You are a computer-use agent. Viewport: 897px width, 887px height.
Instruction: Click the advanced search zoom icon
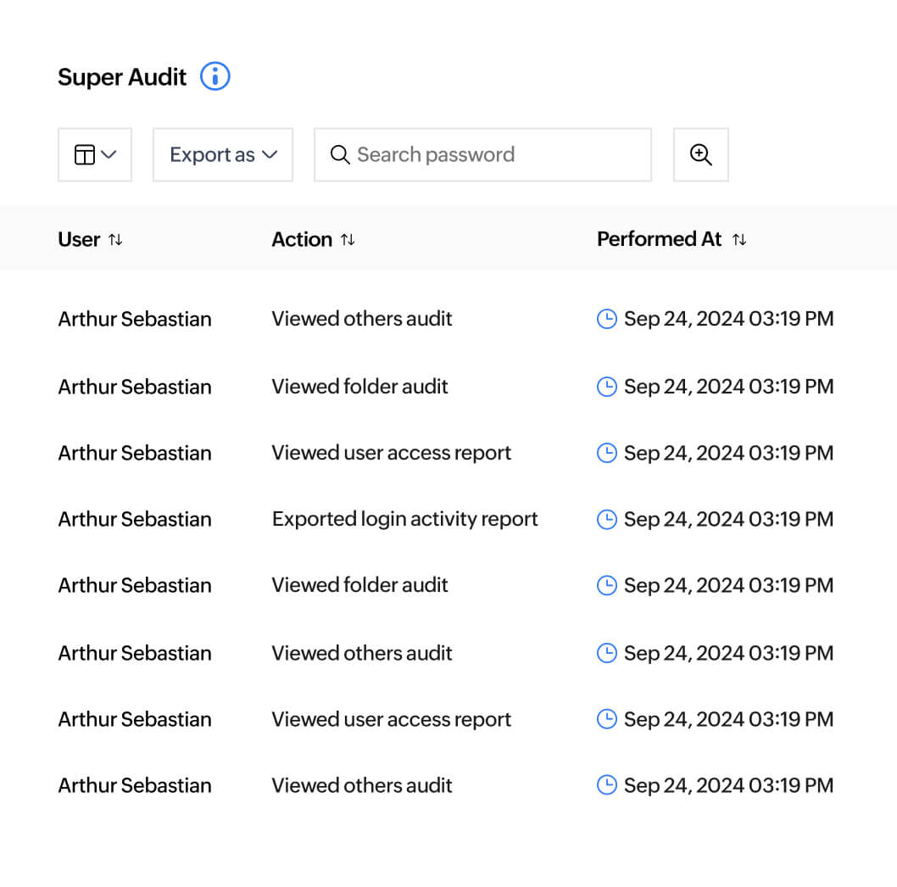pos(700,154)
